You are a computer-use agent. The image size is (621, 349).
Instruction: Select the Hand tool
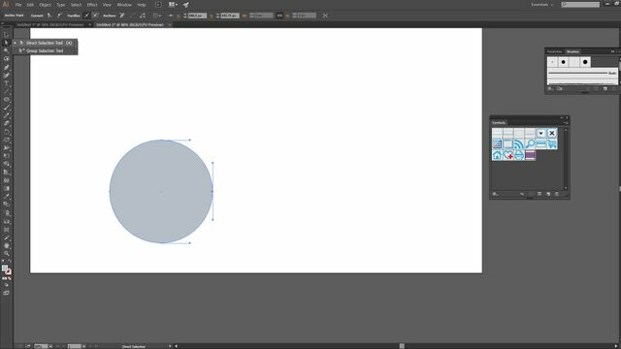coord(6,245)
